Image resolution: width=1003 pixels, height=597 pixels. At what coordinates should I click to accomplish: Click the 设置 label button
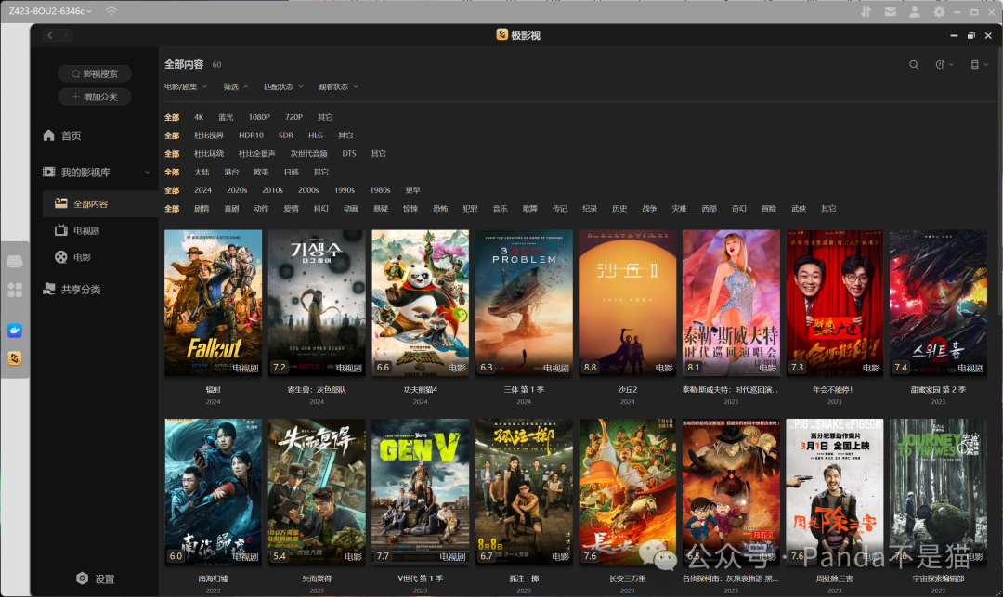pyautogui.click(x=105, y=578)
